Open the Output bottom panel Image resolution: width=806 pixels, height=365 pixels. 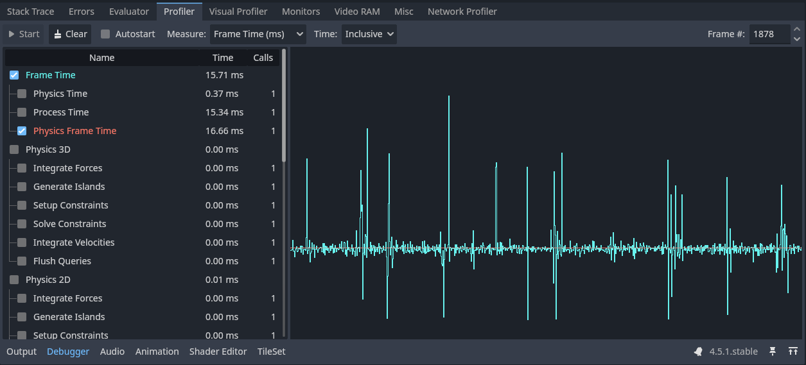click(21, 352)
